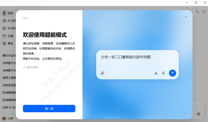Click the new chat bubble icon top right

pos(204,12)
